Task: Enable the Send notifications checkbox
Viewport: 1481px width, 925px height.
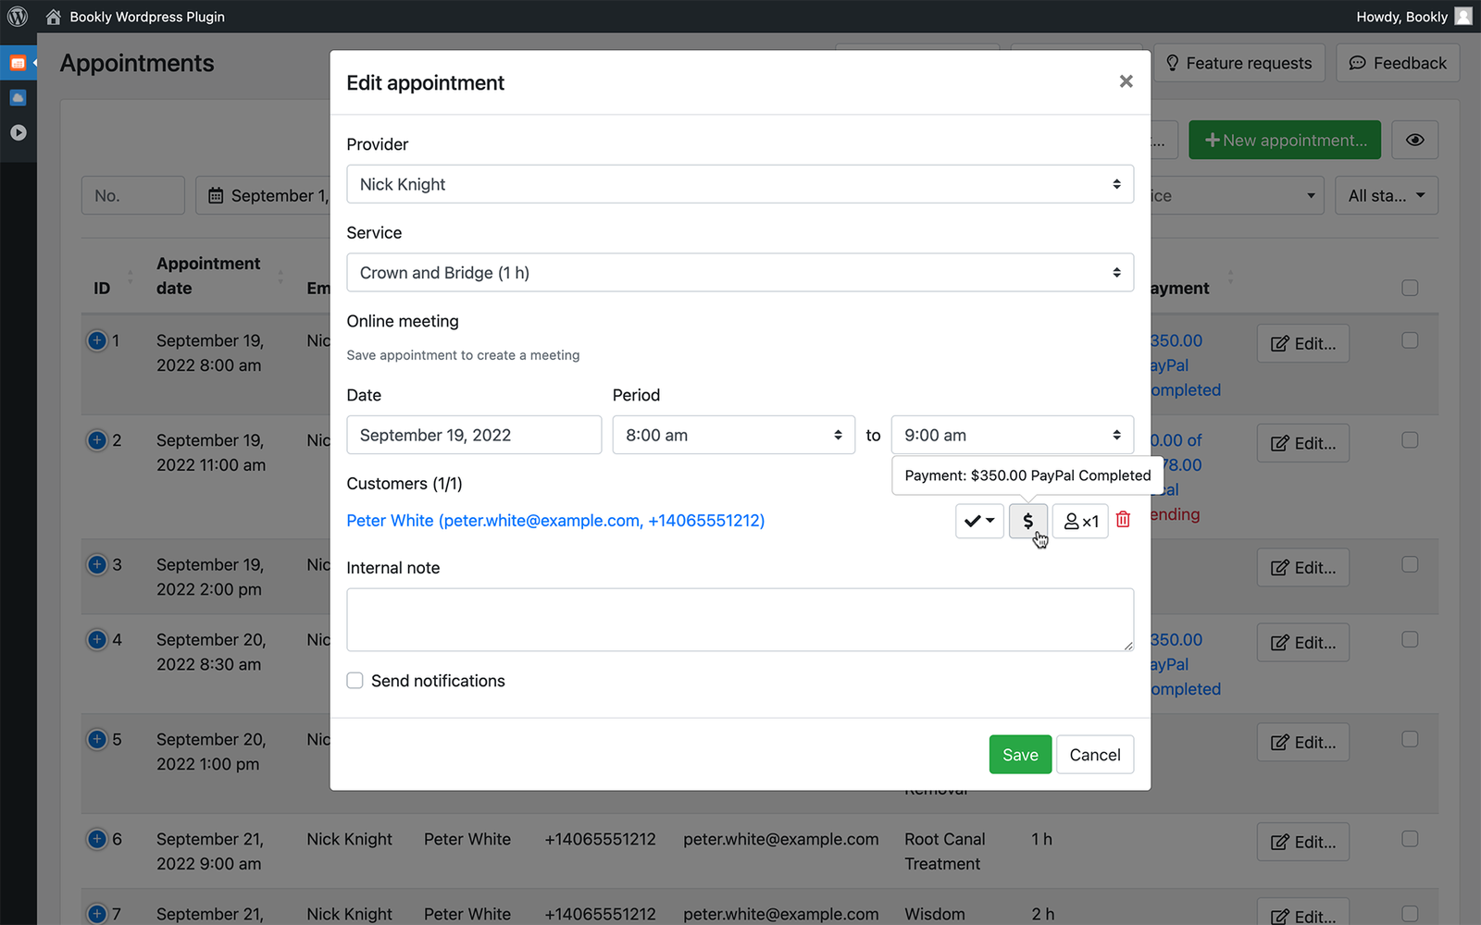Action: coord(355,680)
